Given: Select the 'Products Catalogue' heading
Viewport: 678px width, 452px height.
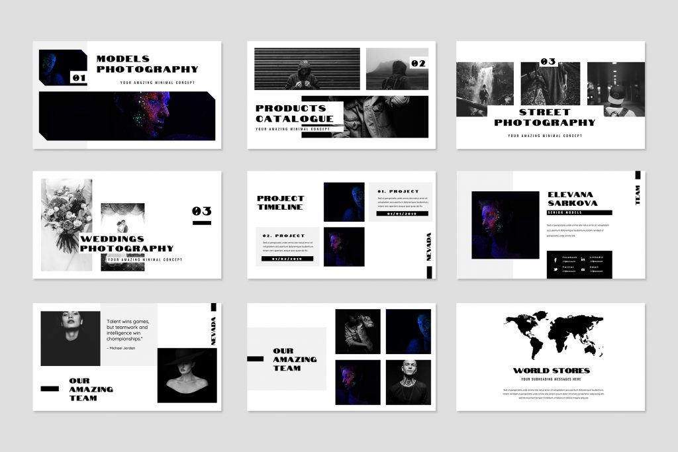Looking at the screenshot, I should (295, 114).
